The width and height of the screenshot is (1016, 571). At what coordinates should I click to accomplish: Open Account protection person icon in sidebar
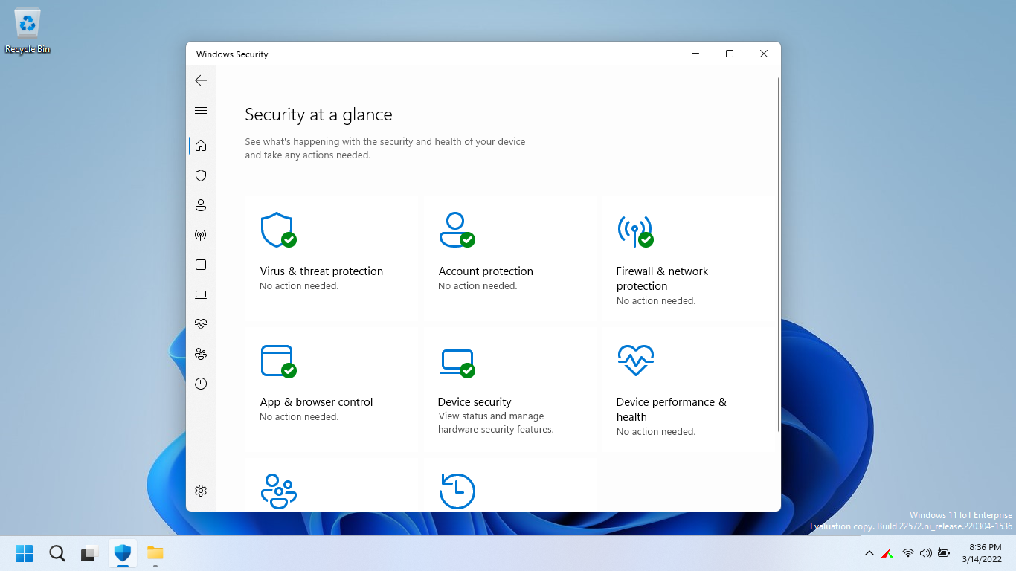pos(201,205)
